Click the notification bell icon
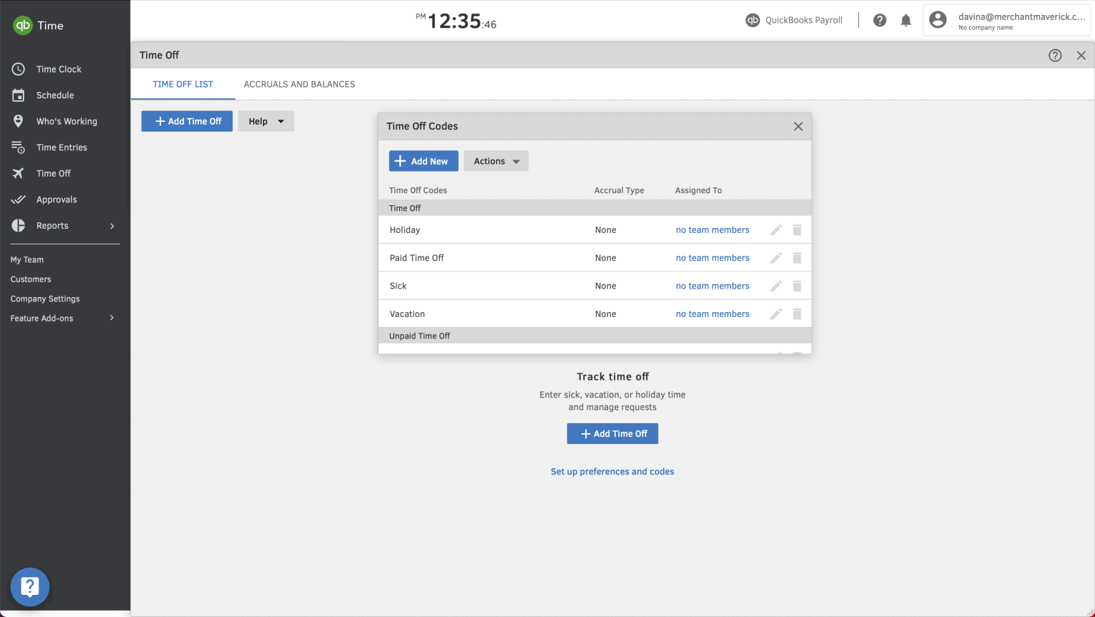Screen dimensions: 1095x617 [906, 20]
